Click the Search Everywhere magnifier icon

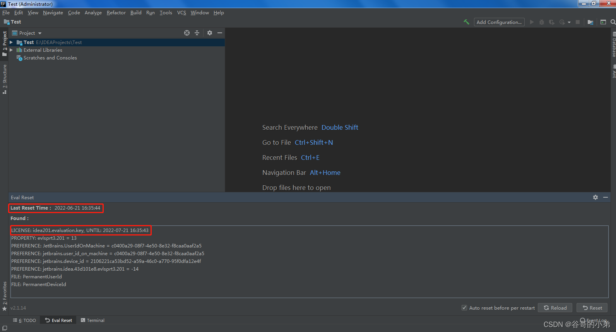613,22
